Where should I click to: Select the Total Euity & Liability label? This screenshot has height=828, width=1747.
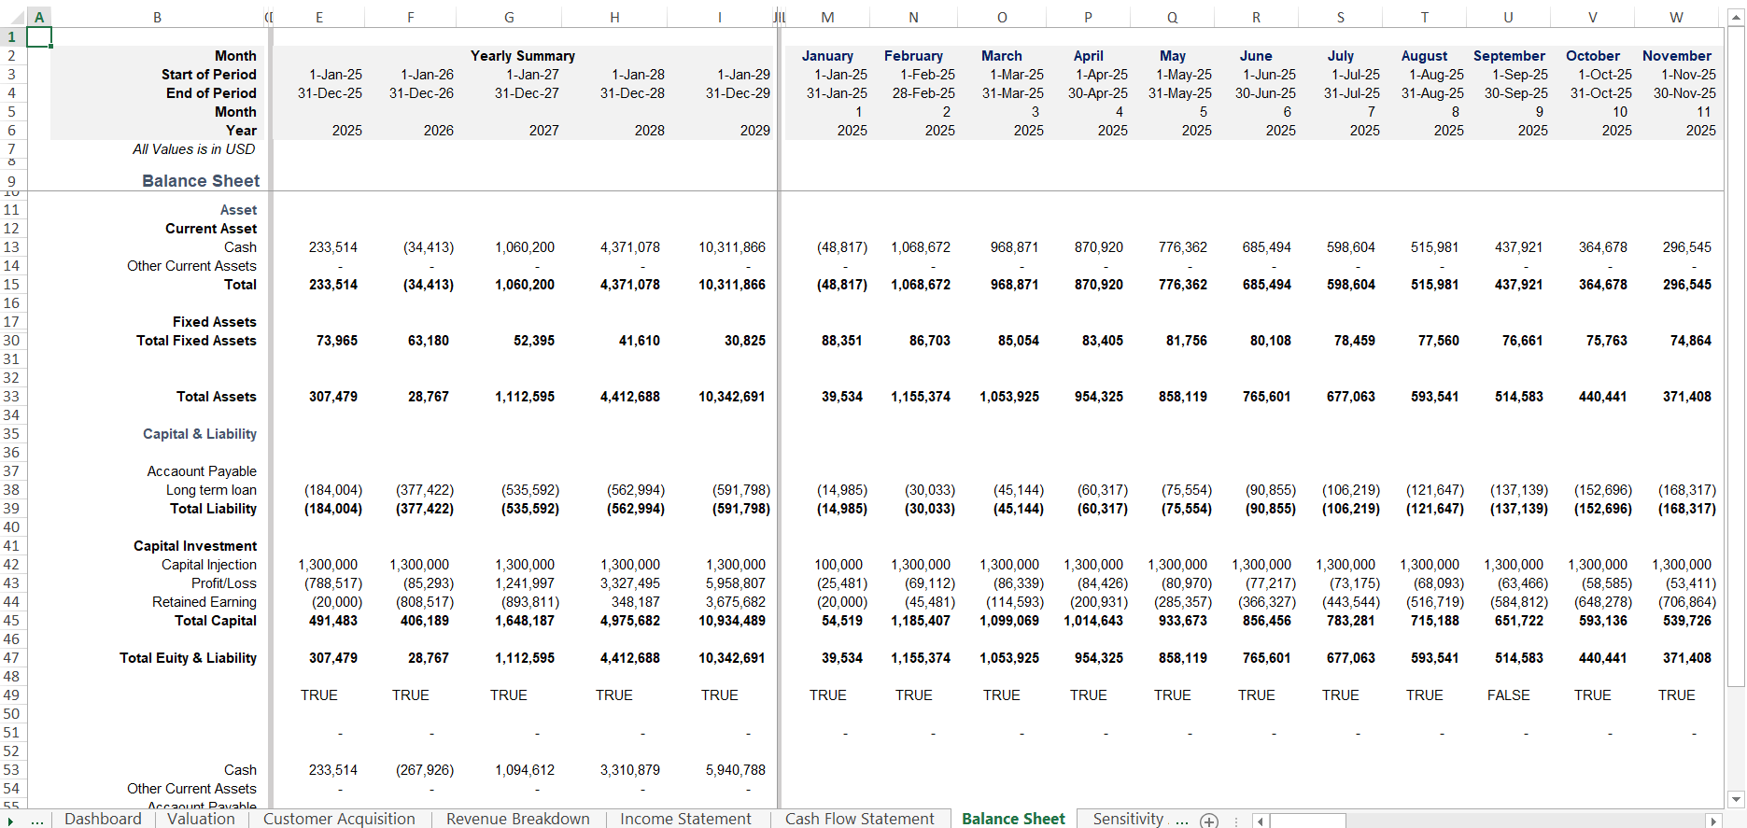click(x=188, y=658)
